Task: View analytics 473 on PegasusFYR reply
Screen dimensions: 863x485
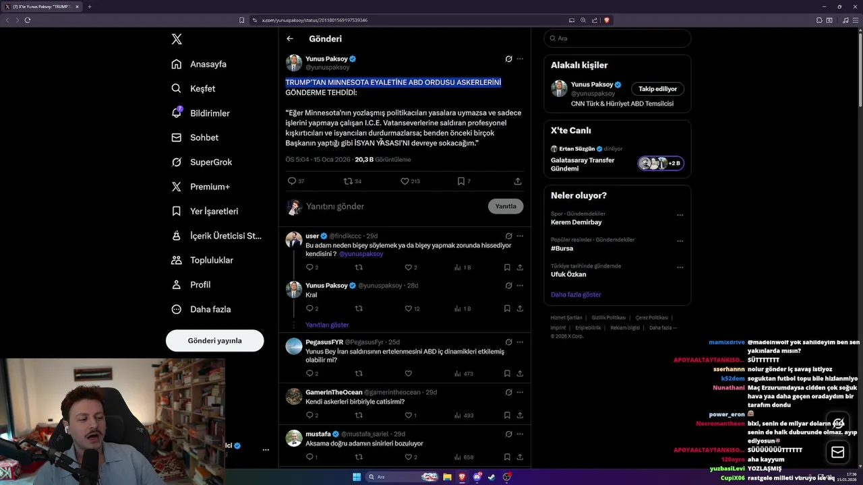Action: coord(464,373)
